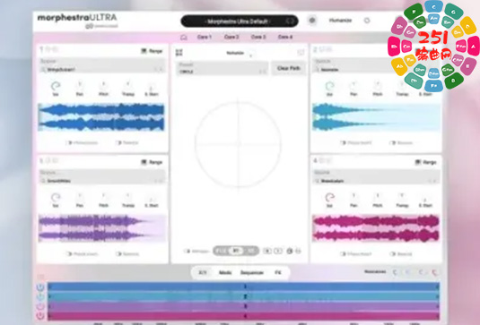Image resolution: width=480 pixels, height=325 pixels.
Task: Click the arrows at right of slot 1 source field
Action: tap(159, 70)
